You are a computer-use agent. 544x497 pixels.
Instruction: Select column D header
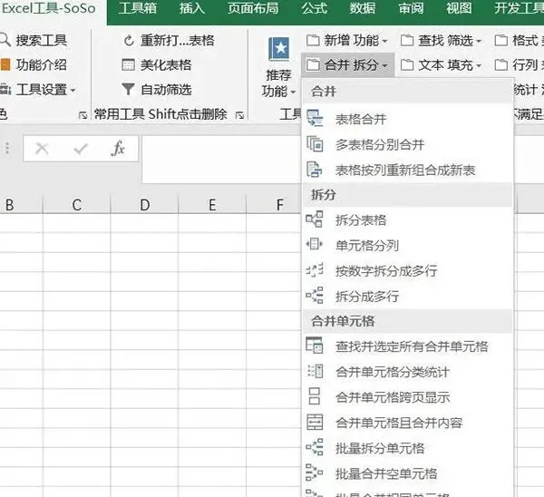145,205
